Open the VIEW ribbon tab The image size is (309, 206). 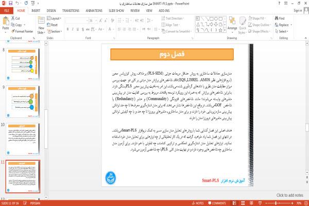point(149,10)
